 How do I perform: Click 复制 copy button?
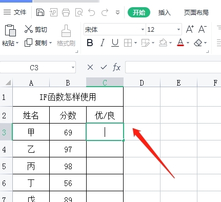coord(36,43)
